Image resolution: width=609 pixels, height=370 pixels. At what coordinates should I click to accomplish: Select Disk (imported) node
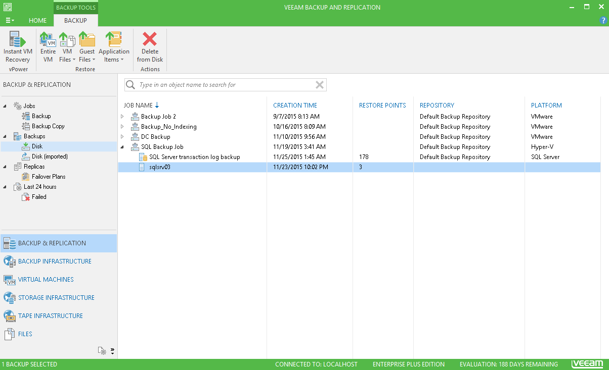(50, 156)
